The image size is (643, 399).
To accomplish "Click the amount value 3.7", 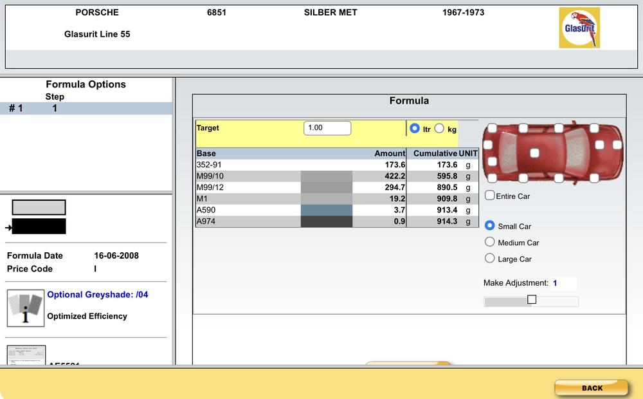I will pos(399,210).
